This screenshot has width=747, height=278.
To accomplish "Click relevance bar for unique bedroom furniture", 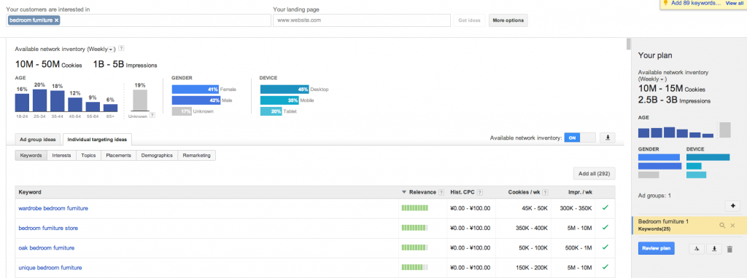I will click(415, 267).
